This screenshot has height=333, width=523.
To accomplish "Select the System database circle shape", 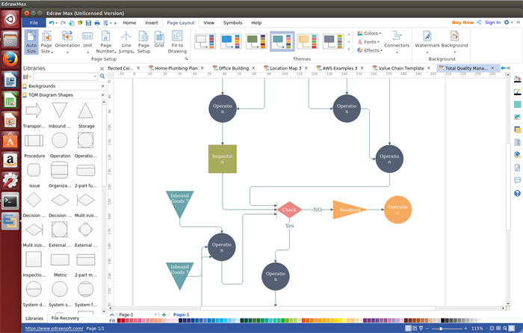I will coord(34,290).
